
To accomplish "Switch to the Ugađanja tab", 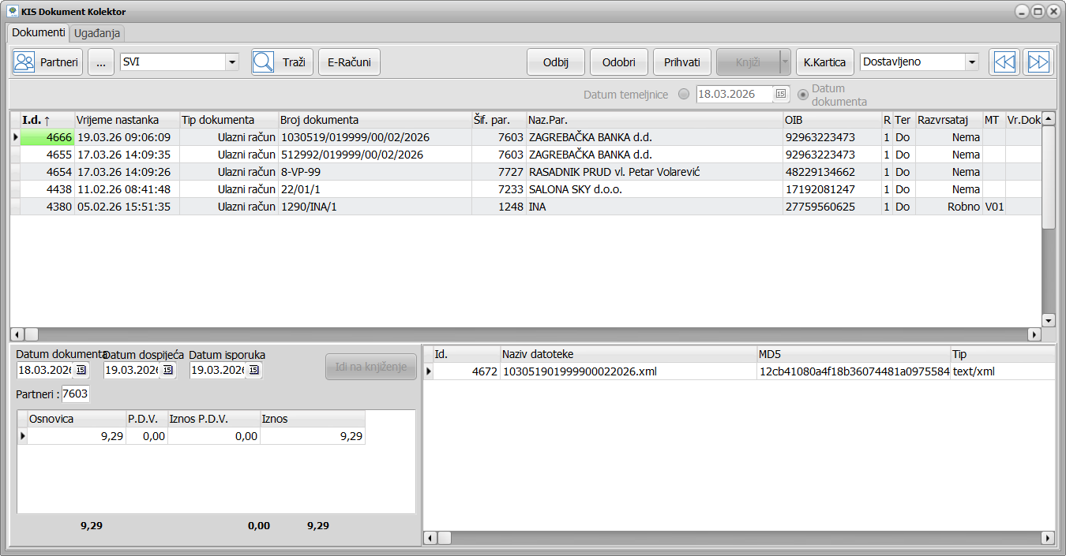I will pyautogui.click(x=98, y=33).
